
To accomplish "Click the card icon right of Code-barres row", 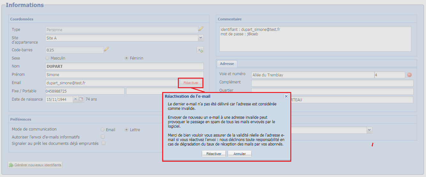I will click(200, 50).
